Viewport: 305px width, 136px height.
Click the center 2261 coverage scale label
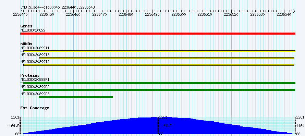[163, 117]
